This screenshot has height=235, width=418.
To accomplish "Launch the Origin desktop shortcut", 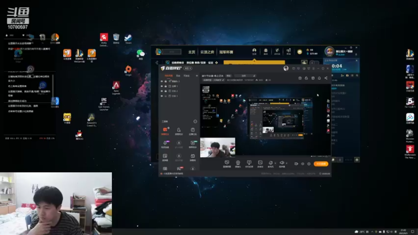I will [x=128, y=70].
